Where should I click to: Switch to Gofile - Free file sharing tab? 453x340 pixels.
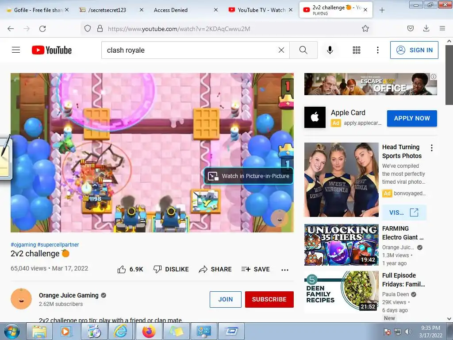(x=38, y=10)
